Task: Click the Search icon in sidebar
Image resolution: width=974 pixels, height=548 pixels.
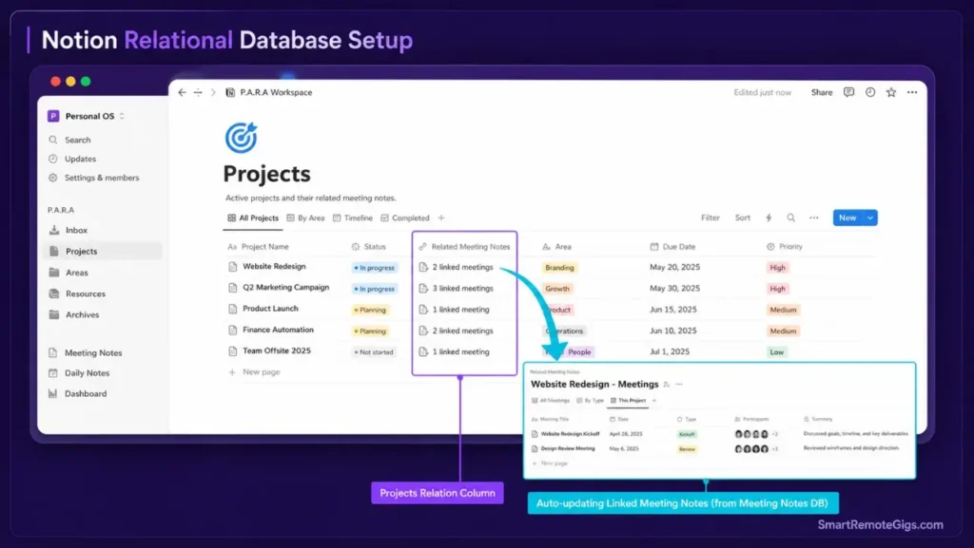Action: click(53, 141)
